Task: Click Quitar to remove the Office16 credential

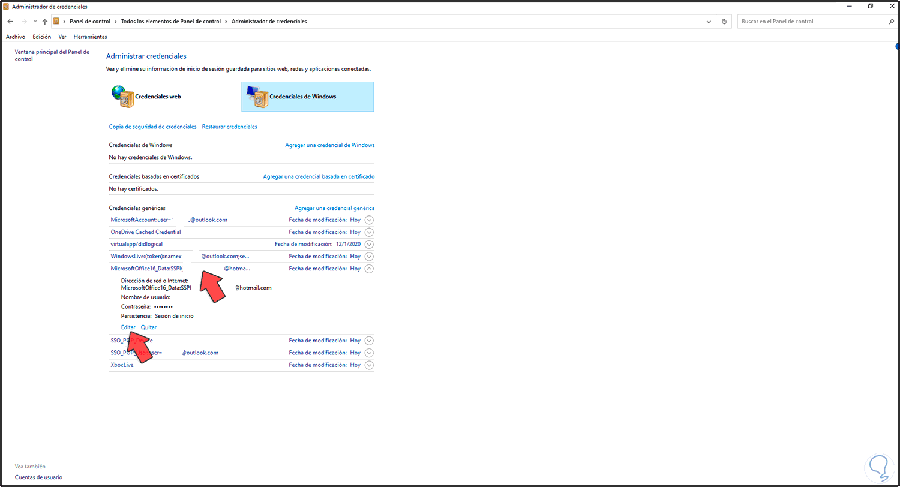Action: click(149, 327)
